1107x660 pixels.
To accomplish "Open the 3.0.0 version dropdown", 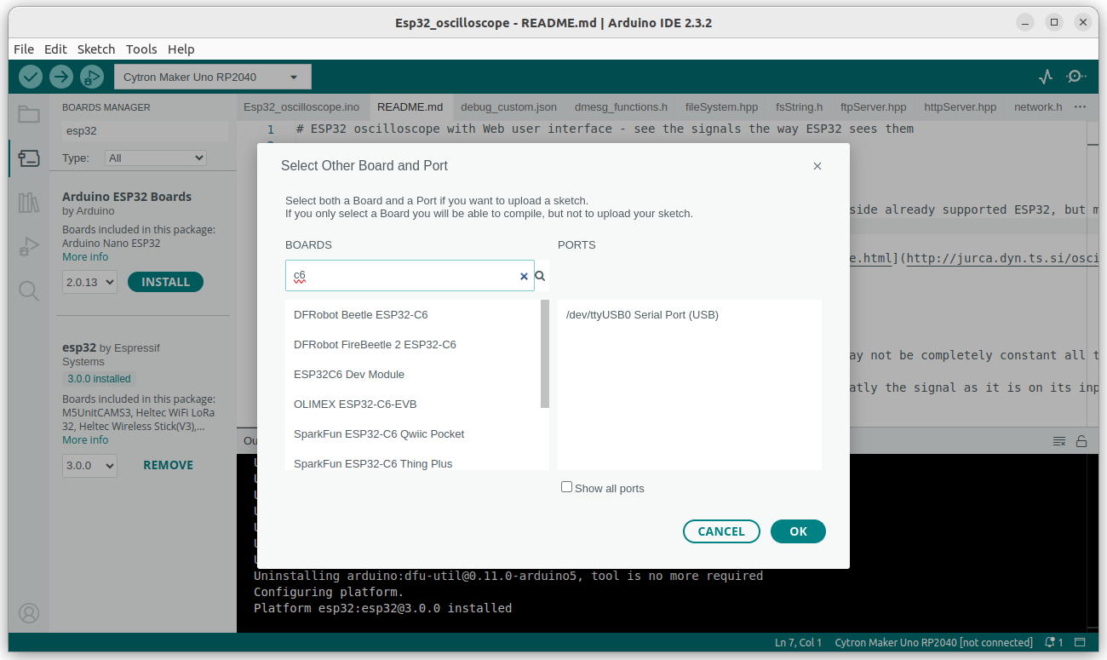I will pos(89,465).
